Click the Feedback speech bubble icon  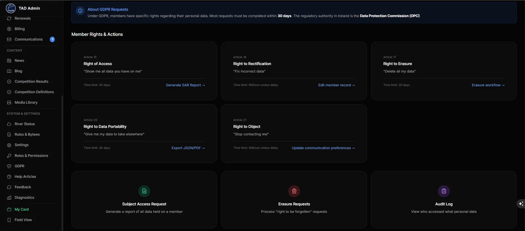9,187
